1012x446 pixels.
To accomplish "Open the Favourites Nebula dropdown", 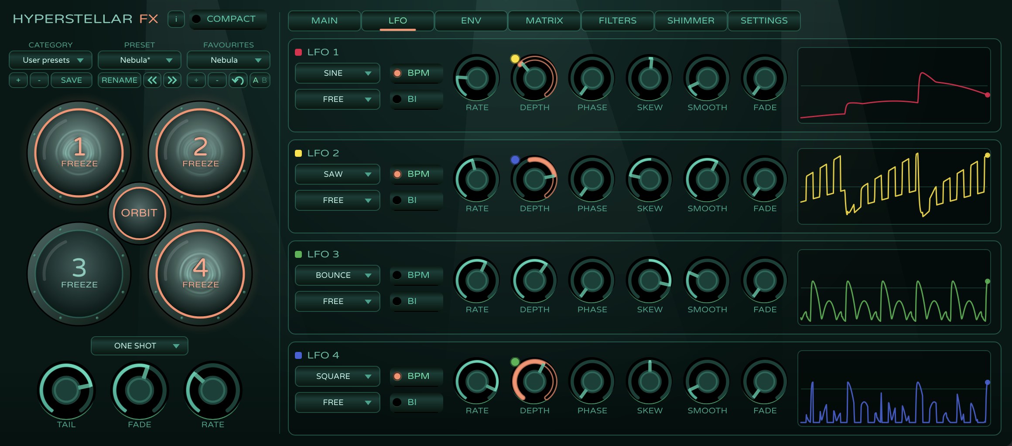I will tap(229, 60).
